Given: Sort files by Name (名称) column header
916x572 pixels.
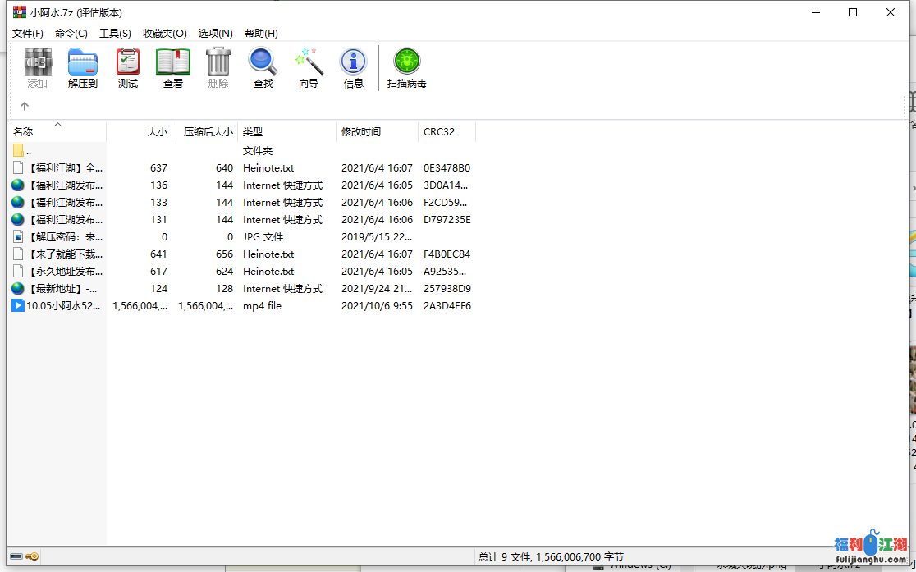Looking at the screenshot, I should [23, 131].
